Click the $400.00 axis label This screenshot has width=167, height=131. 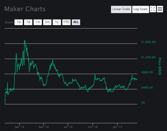point(147,88)
